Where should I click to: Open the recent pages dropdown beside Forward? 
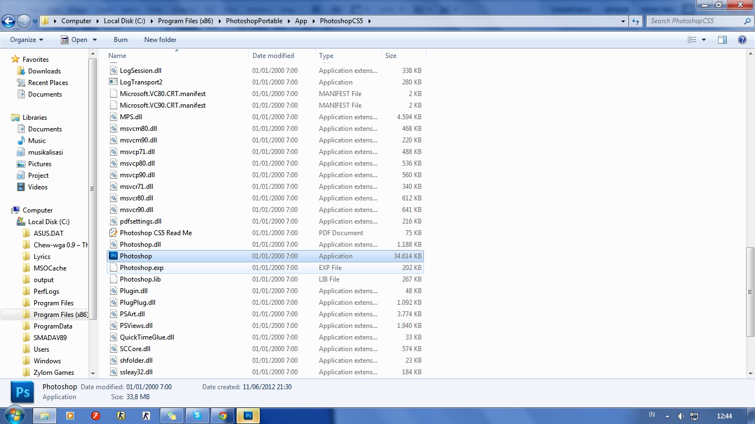(x=35, y=22)
